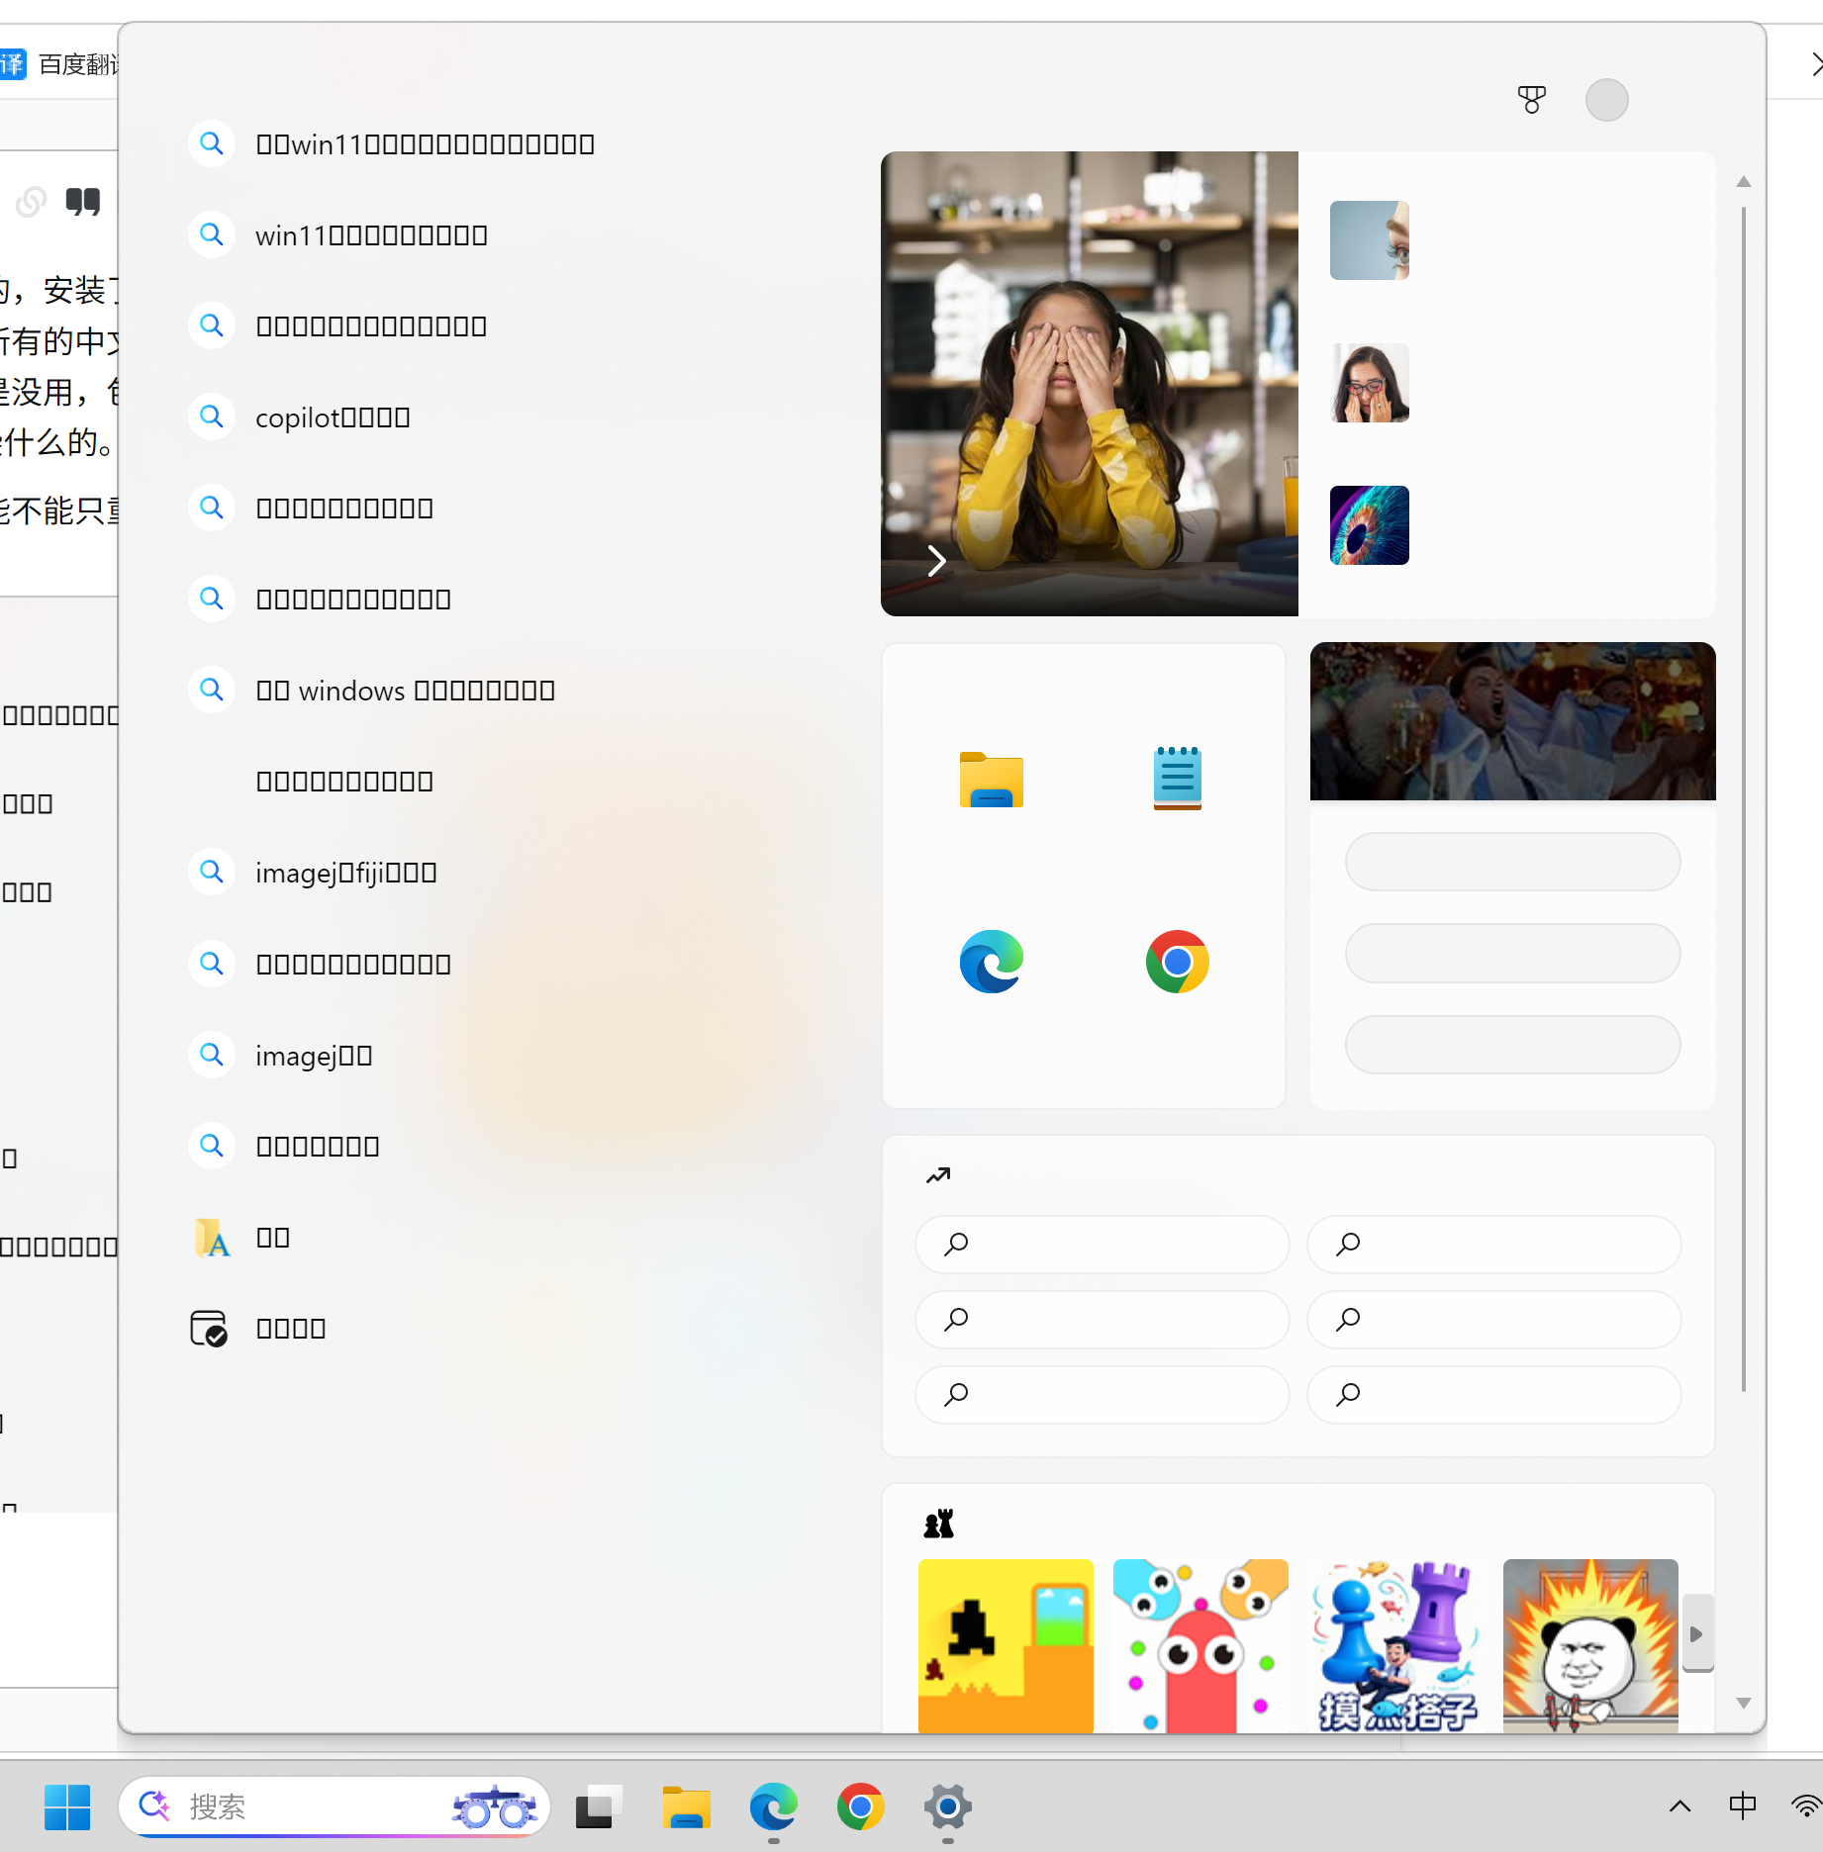This screenshot has width=1823, height=1852.
Task: Click the scrollbar down arrow
Action: tap(1744, 1703)
